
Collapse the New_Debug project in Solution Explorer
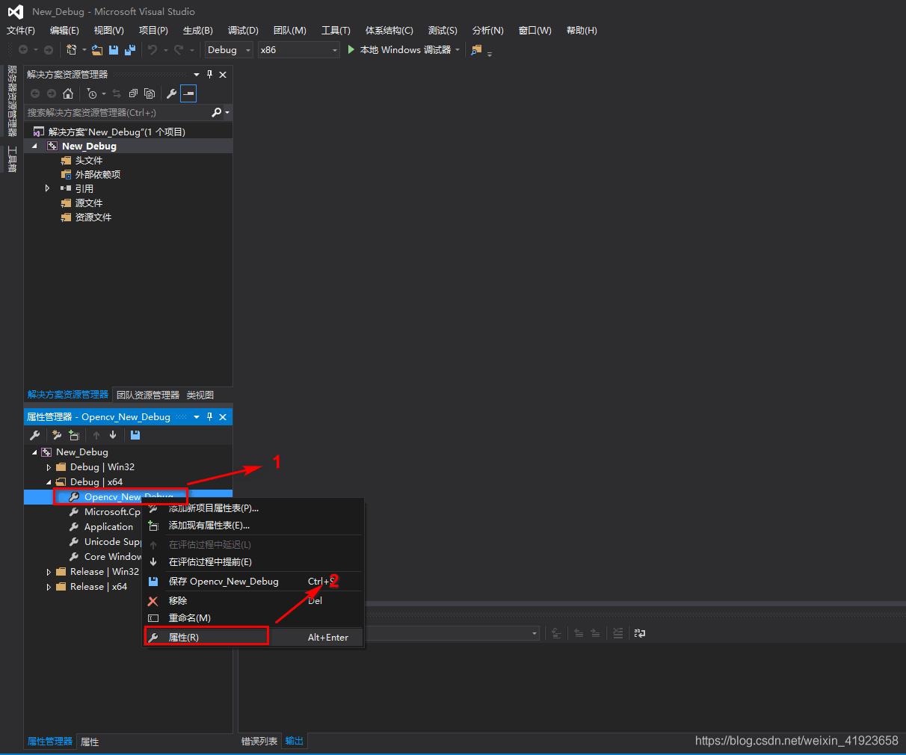34,147
